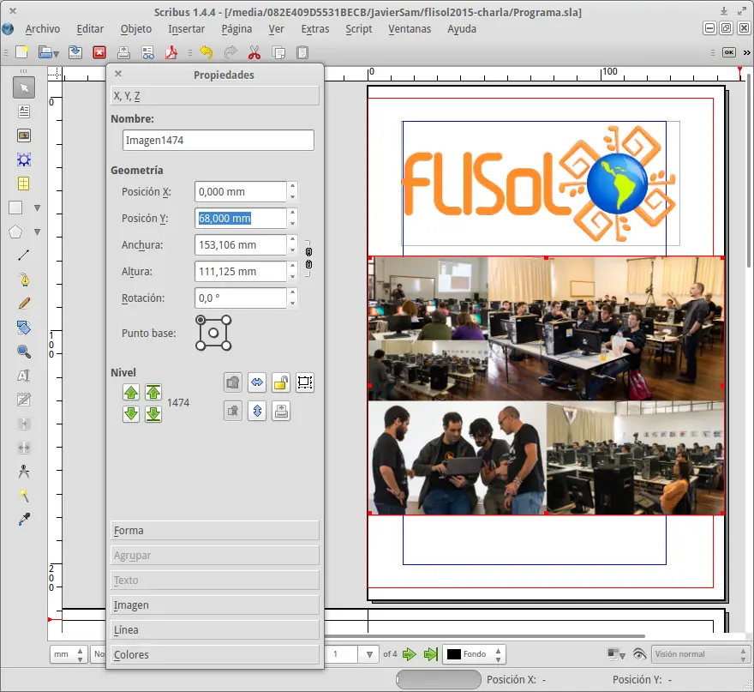The width and height of the screenshot is (754, 692).
Task: Expand the Imagen section
Action: tap(214, 605)
